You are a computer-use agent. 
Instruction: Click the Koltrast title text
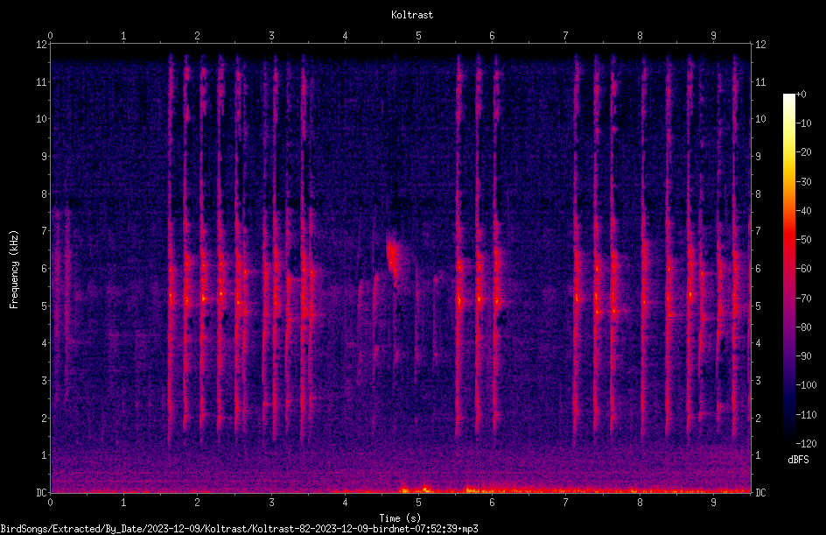[412, 15]
